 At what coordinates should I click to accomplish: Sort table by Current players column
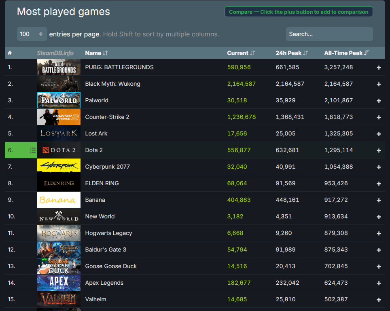pos(241,53)
